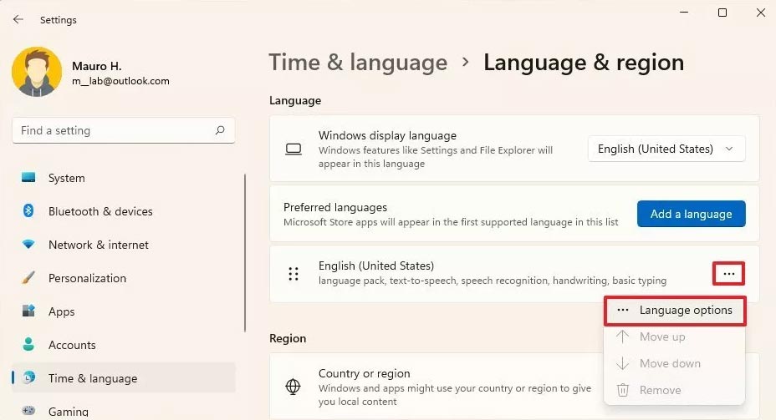Screen dimensions: 776x420
Task: Click the Network wifi icon
Action: click(x=28, y=244)
